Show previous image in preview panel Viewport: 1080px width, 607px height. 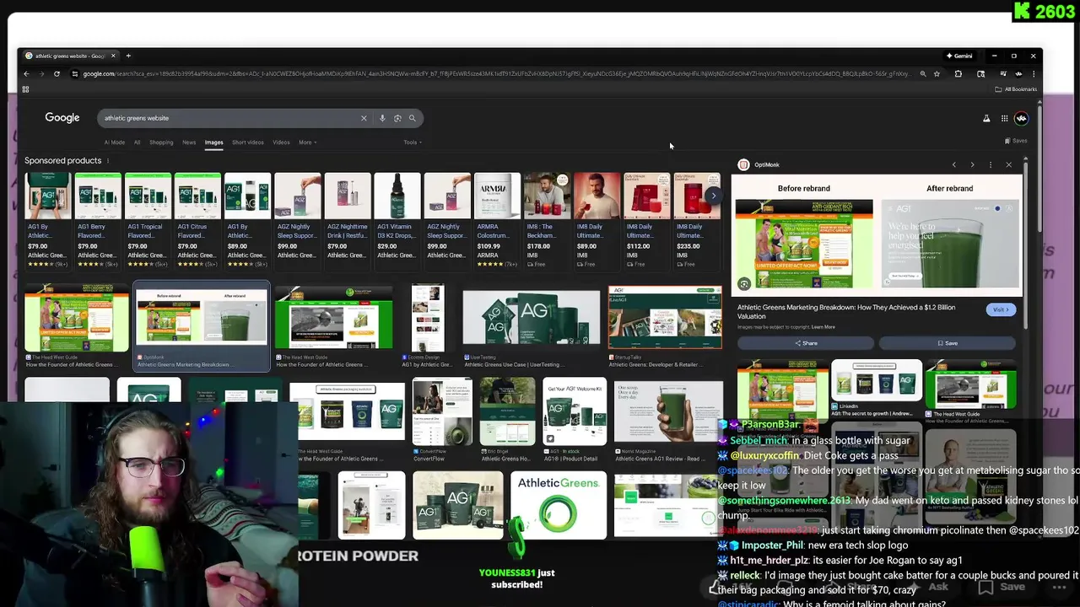tap(954, 165)
